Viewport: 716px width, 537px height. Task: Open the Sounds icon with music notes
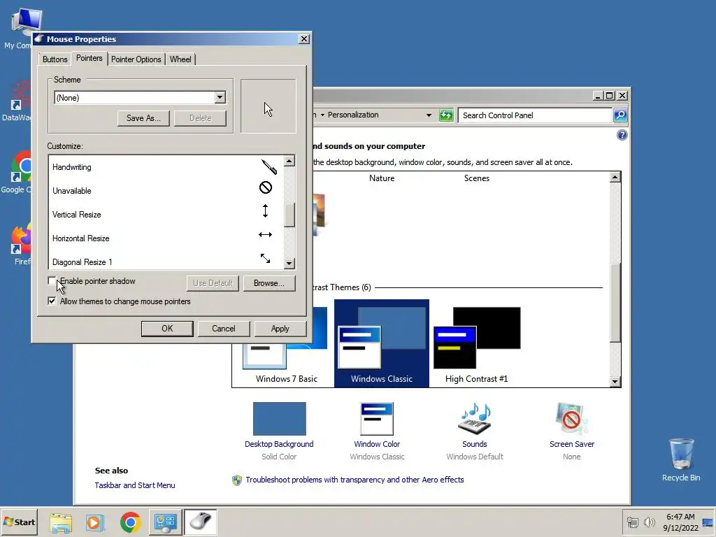(x=475, y=419)
